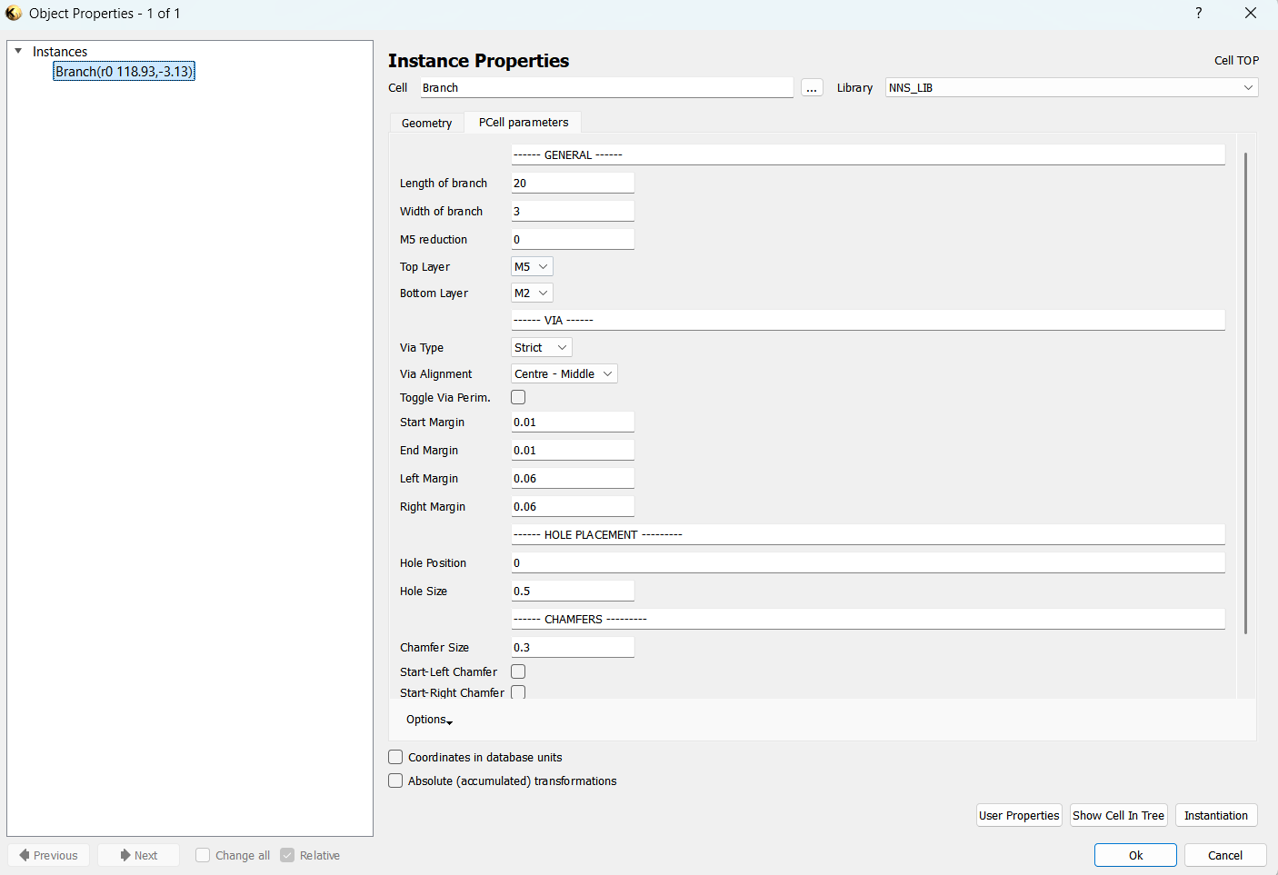The image size is (1278, 875).
Task: Check Absolute (accumulated) transformations option
Action: tap(395, 781)
